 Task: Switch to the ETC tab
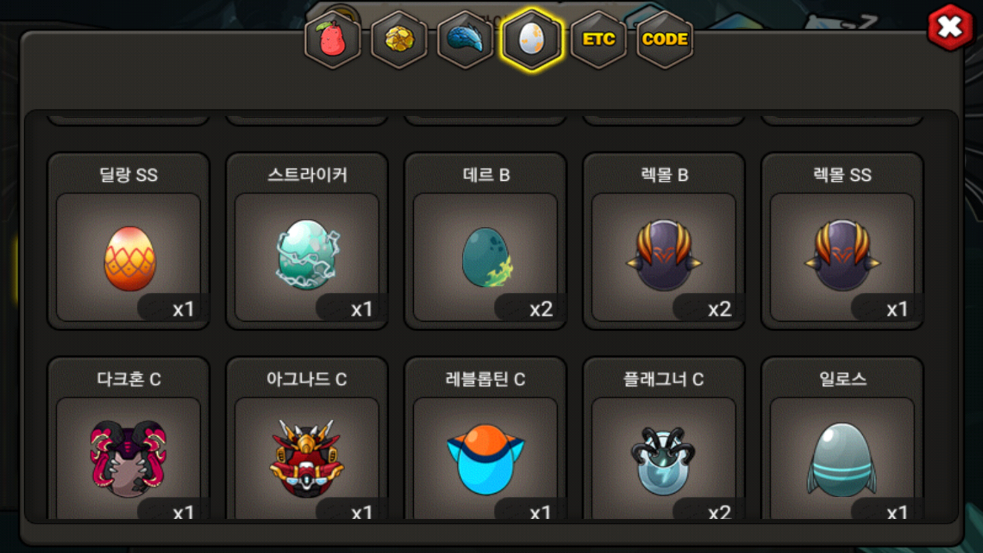click(599, 39)
